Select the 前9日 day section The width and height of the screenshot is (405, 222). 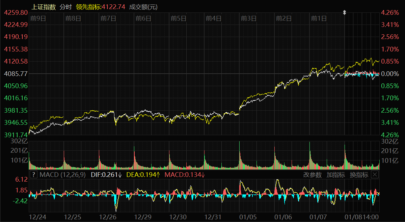pyautogui.click(x=38, y=18)
